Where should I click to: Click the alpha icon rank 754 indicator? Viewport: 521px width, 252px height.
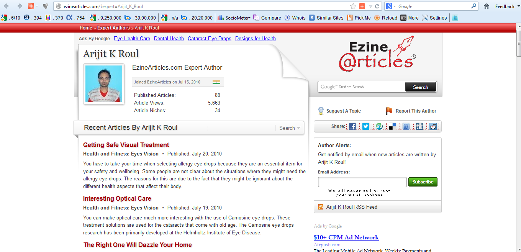pos(75,18)
